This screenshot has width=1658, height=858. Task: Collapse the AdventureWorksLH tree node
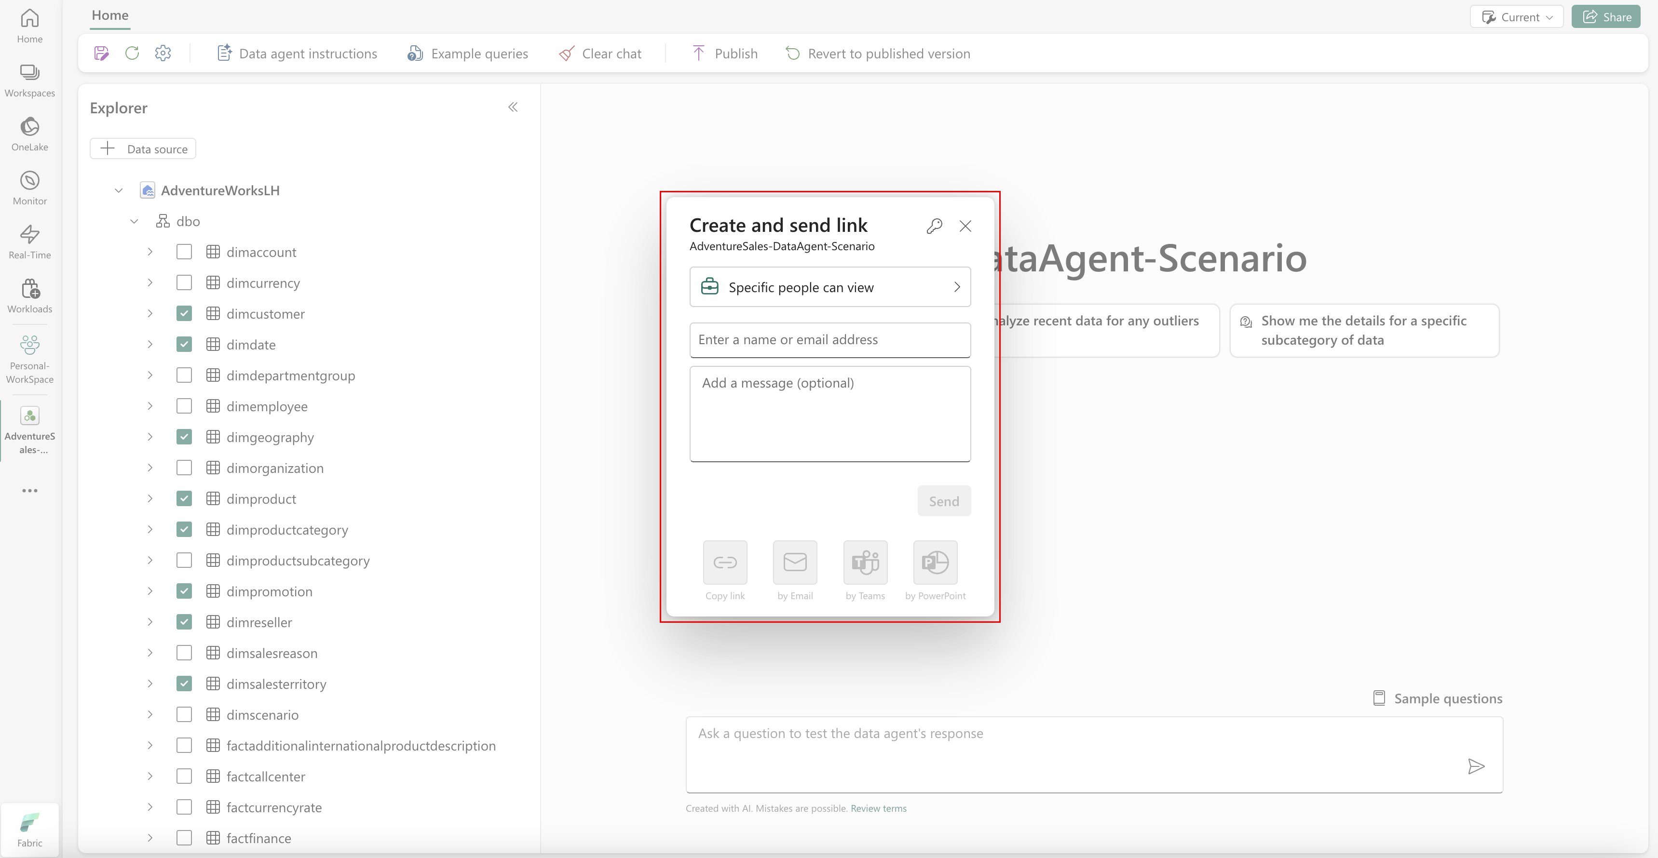pos(119,190)
